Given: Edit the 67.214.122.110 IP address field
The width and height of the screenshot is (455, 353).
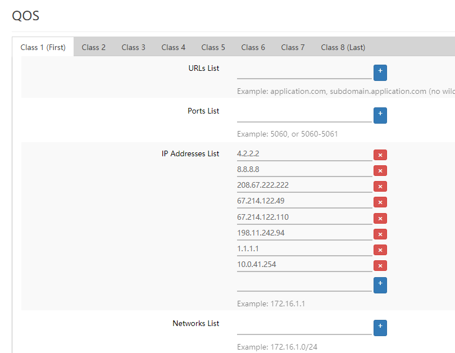Looking at the screenshot, I should pyautogui.click(x=304, y=218).
